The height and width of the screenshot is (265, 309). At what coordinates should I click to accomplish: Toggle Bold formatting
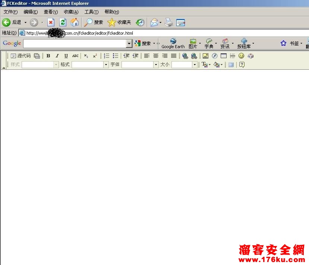pos(48,56)
